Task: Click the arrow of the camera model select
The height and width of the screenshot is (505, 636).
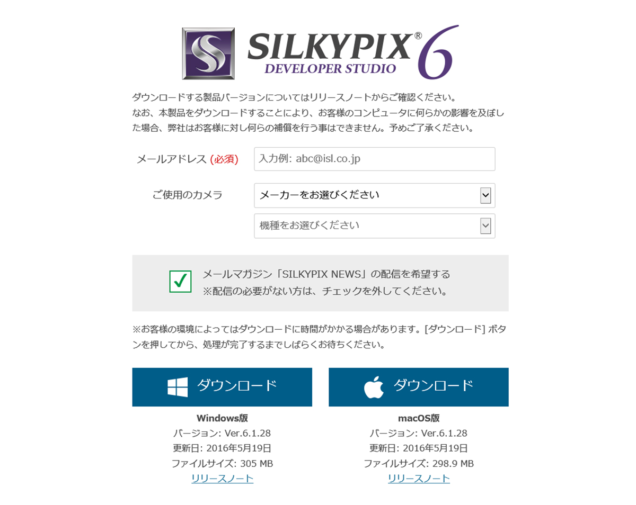Action: (485, 226)
